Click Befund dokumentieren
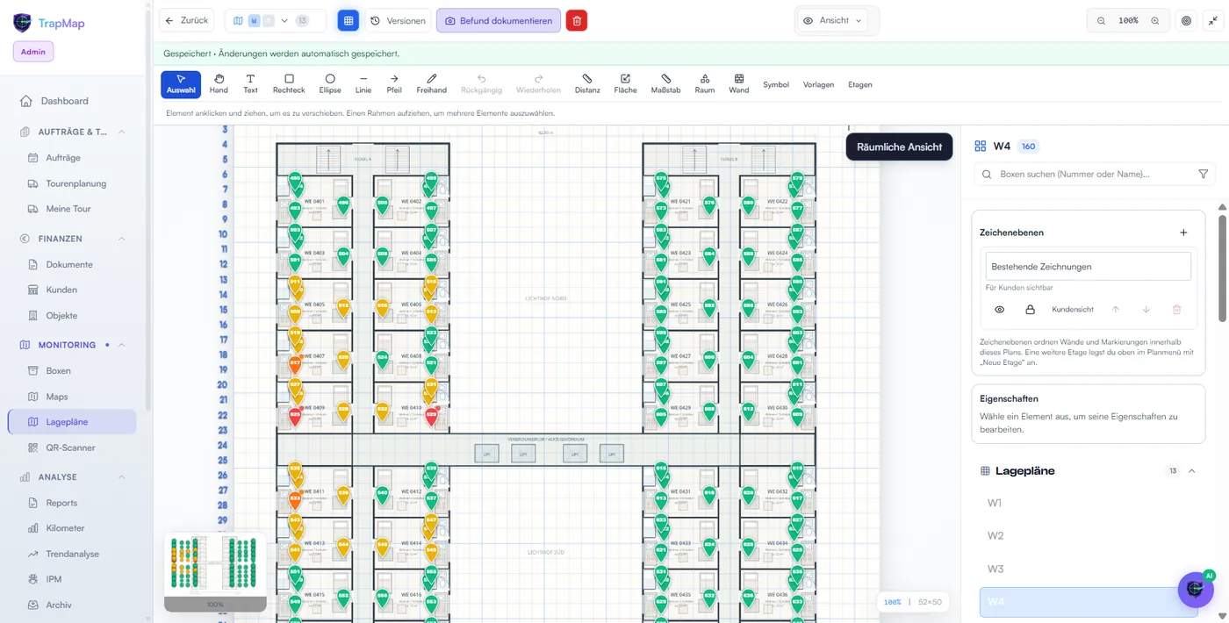Screen dimensions: 1229x623 click(499, 20)
